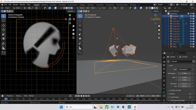Open the World properties tab
196x110 pixels.
pos(164,76)
